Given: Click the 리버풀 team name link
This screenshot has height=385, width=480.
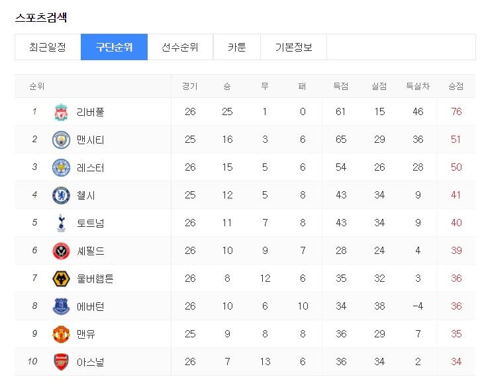Looking at the screenshot, I should coord(90,112).
